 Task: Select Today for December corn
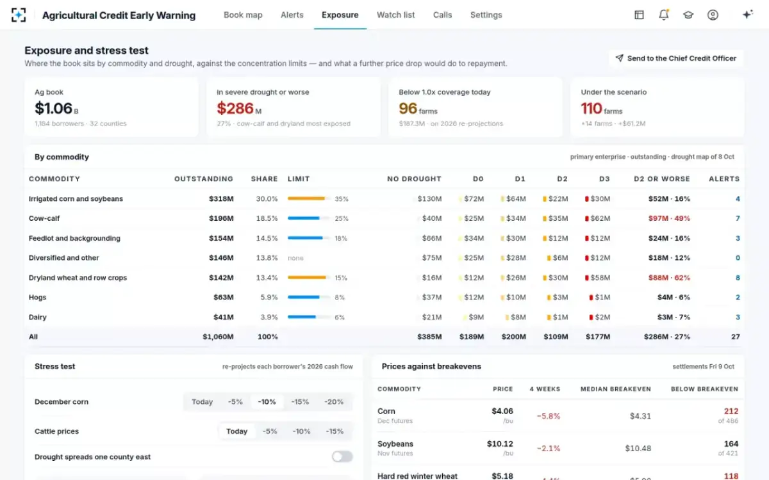click(x=202, y=402)
